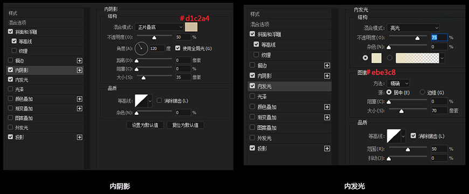Enable 外发光 checkbox in right panel
Screen dimensions: 469x194
coord(252,138)
